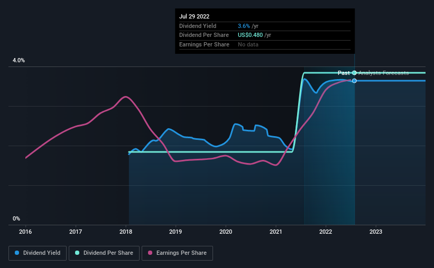Toggle the Earnings Per Share legend button
Viewport: 434px width, 268px height.
(177, 253)
